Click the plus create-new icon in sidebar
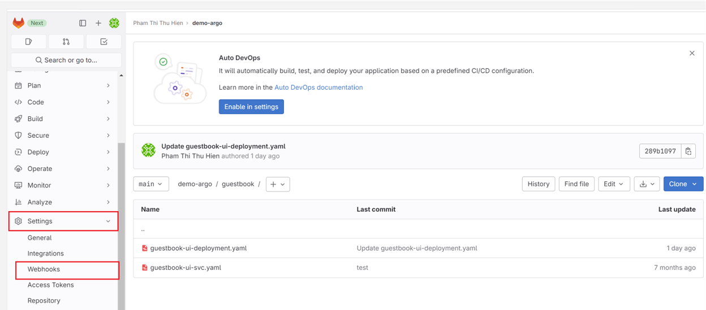 pyautogui.click(x=98, y=23)
